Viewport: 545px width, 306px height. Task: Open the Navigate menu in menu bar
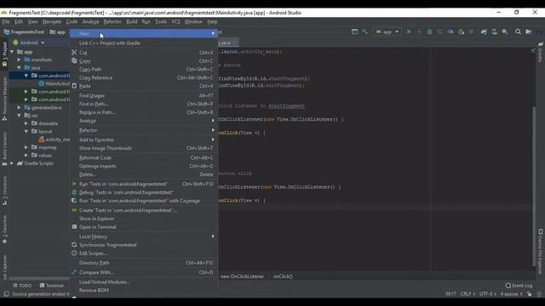52,21
